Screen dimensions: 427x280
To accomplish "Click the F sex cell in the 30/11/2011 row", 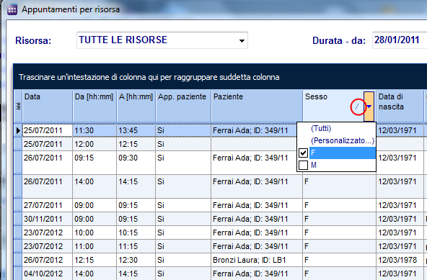I will point(339,219).
